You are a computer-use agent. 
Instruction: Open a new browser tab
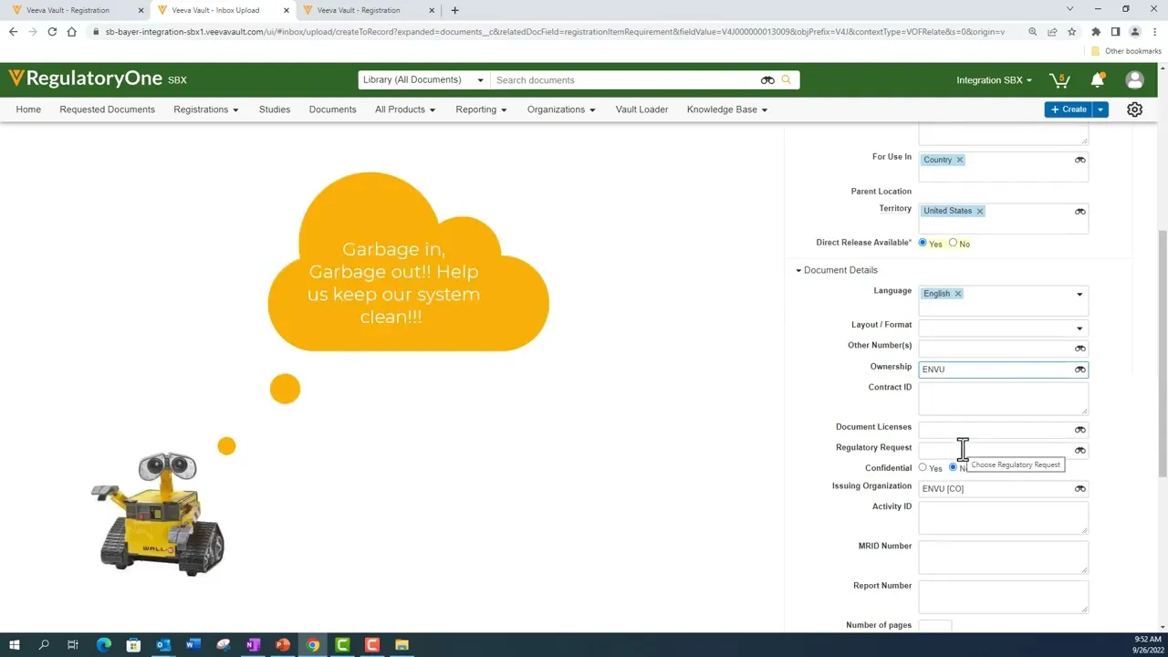[x=455, y=10]
